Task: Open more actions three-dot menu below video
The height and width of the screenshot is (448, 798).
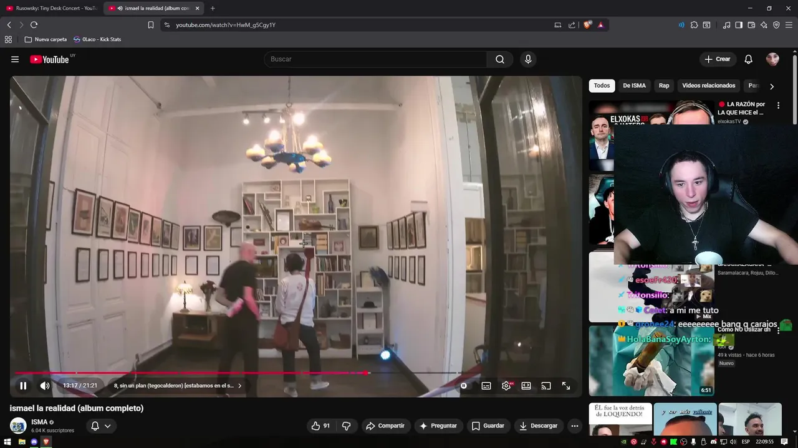Action: pyautogui.click(x=575, y=426)
